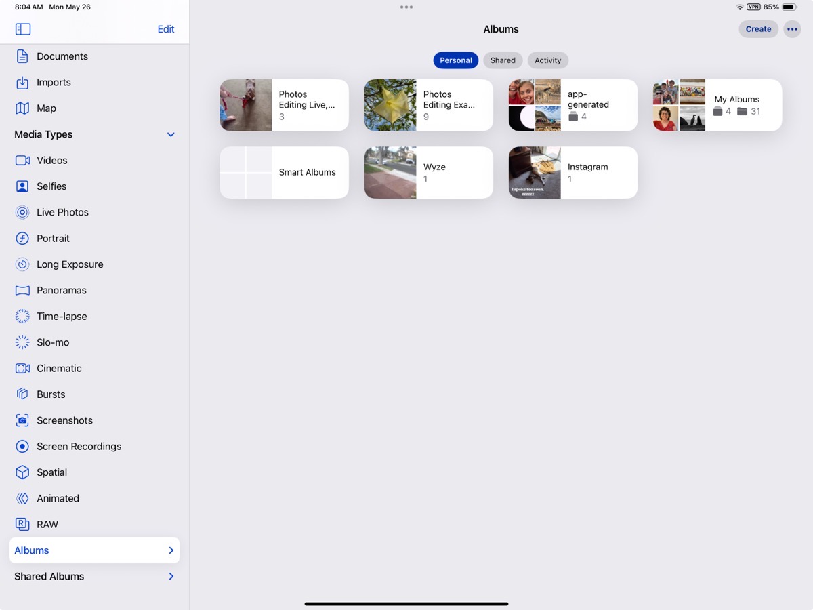Select the Spatial media type
This screenshot has width=813, height=610.
point(51,472)
